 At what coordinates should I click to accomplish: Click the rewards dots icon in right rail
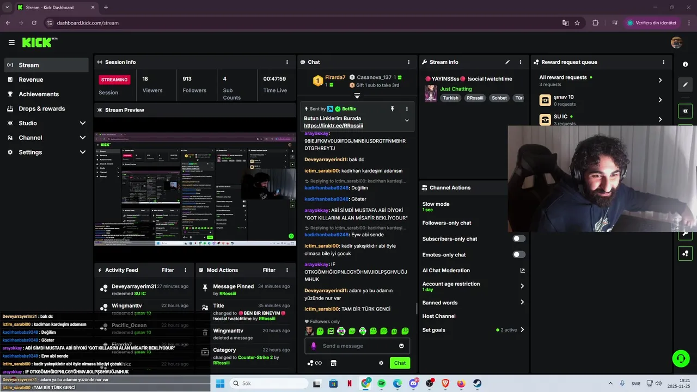(x=685, y=253)
